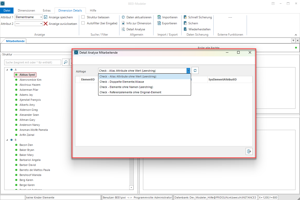Select Abercrombie Kim tree item
Viewport: 300px width, 200px height.
(x=30, y=80)
